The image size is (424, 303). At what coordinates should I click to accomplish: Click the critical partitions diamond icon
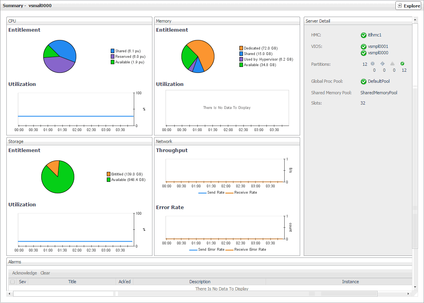tap(382, 64)
